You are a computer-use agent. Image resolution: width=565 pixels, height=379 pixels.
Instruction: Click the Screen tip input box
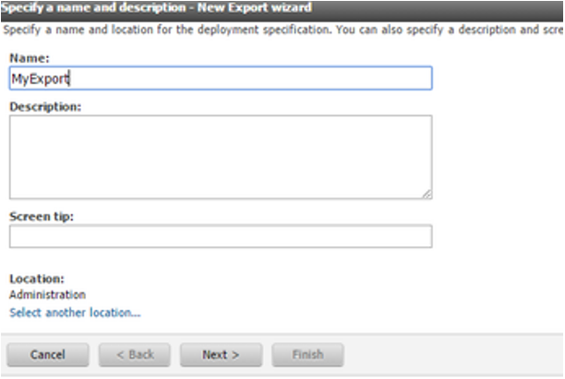[220, 237]
